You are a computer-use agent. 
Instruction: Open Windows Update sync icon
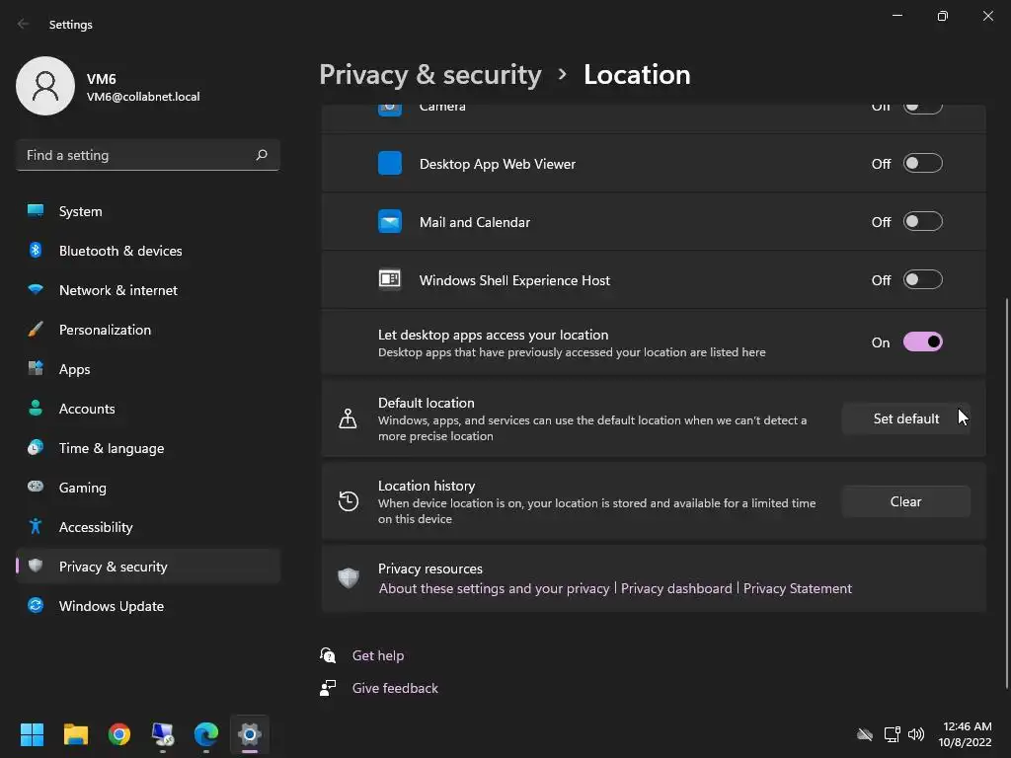(36, 605)
